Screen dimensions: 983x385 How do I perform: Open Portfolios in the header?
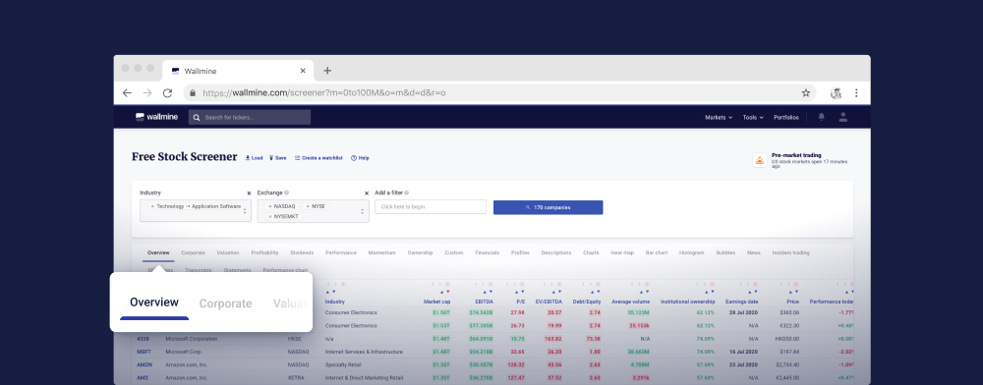point(786,117)
